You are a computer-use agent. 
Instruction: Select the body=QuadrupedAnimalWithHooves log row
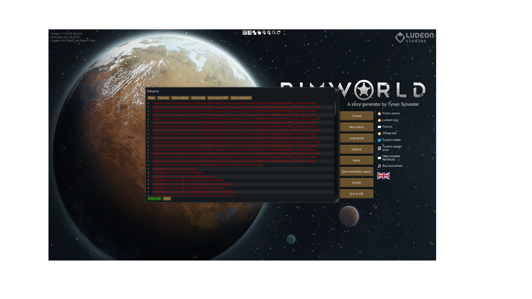tap(241, 188)
